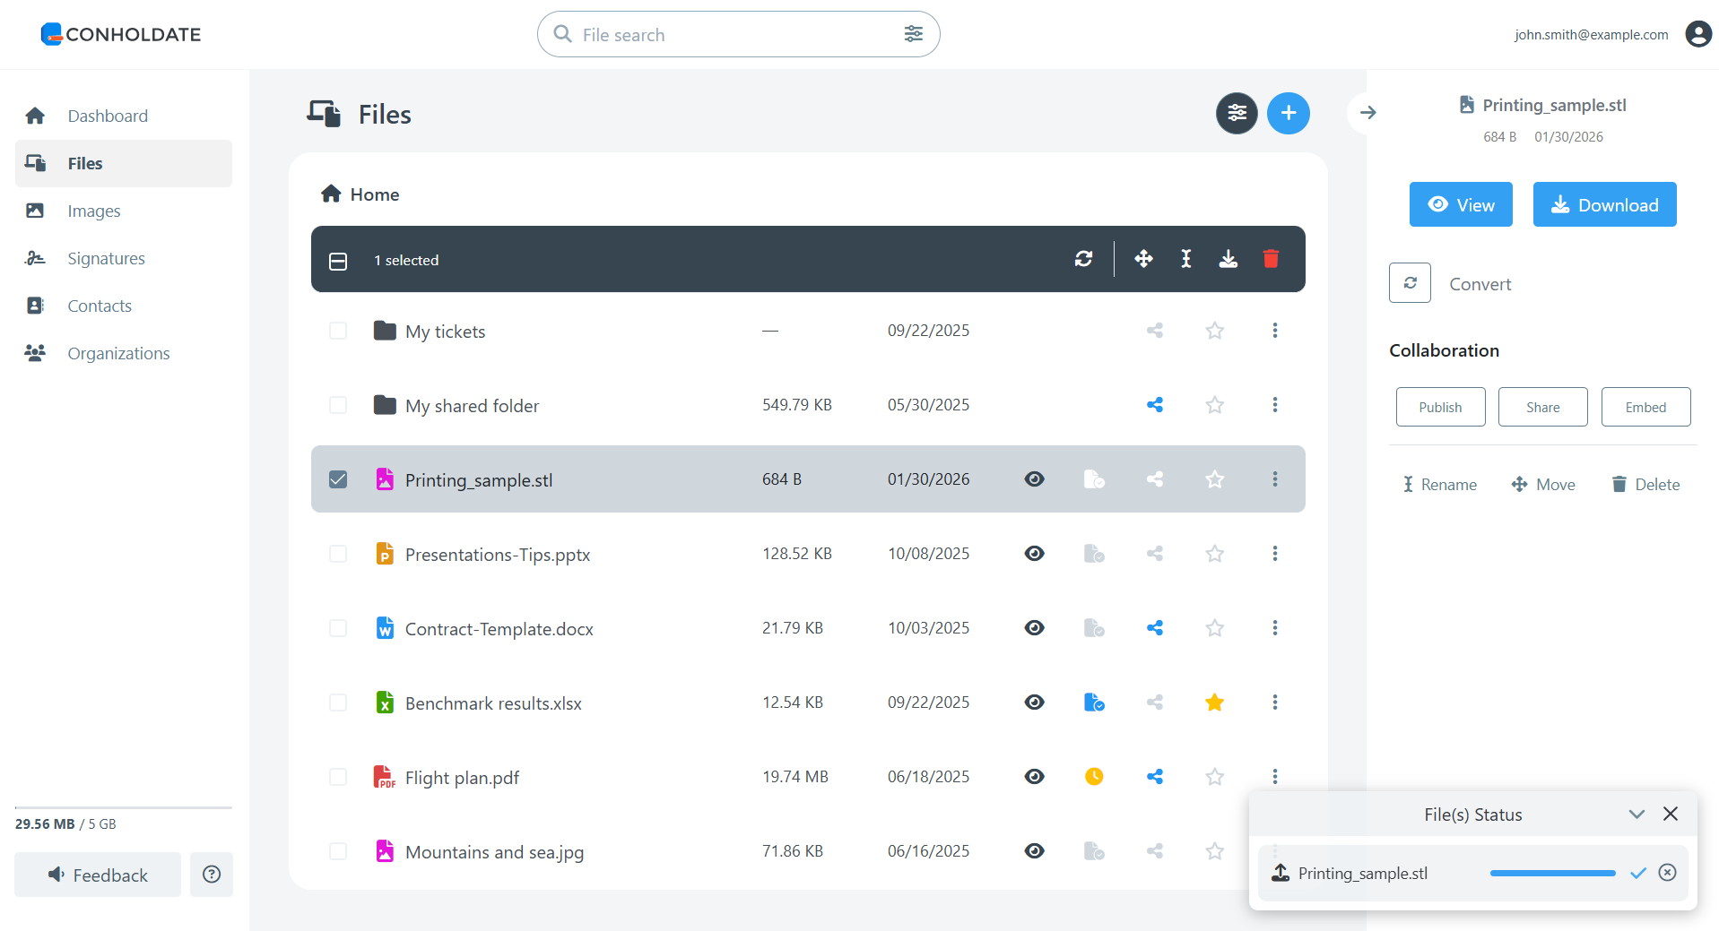The width and height of the screenshot is (1719, 931).
Task: Open the Signatures section in the sidebar
Action: (x=106, y=258)
